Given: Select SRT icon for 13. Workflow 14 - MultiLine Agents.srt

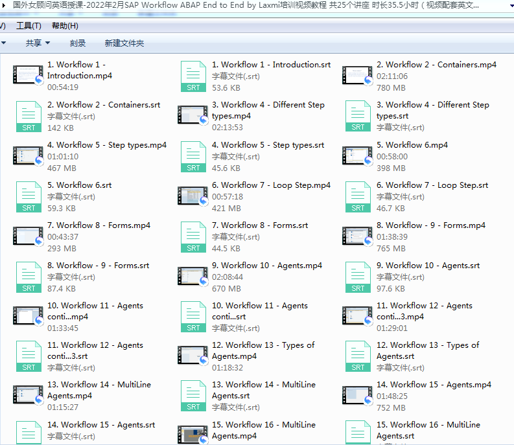Looking at the screenshot, I should [193, 396].
